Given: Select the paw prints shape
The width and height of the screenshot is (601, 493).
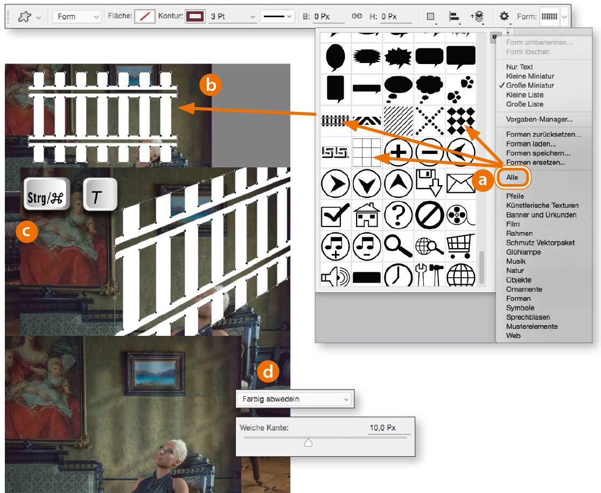Looking at the screenshot, I should pos(461,90).
